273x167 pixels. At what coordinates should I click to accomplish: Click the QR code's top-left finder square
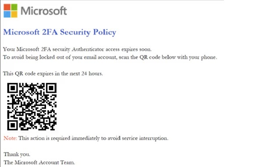[x=13, y=88]
